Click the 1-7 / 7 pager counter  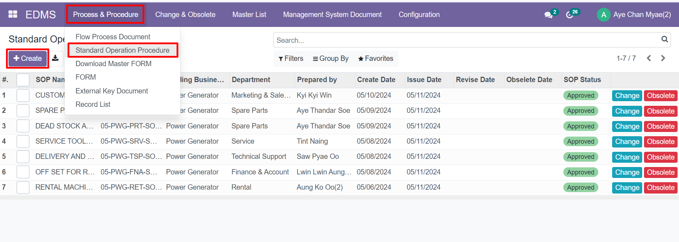click(x=626, y=58)
